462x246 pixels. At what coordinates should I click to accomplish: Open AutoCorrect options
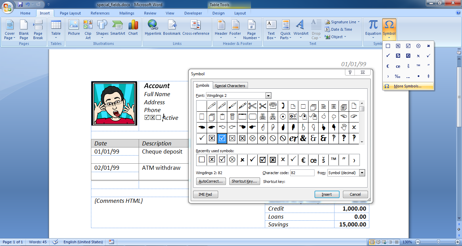tap(211, 181)
